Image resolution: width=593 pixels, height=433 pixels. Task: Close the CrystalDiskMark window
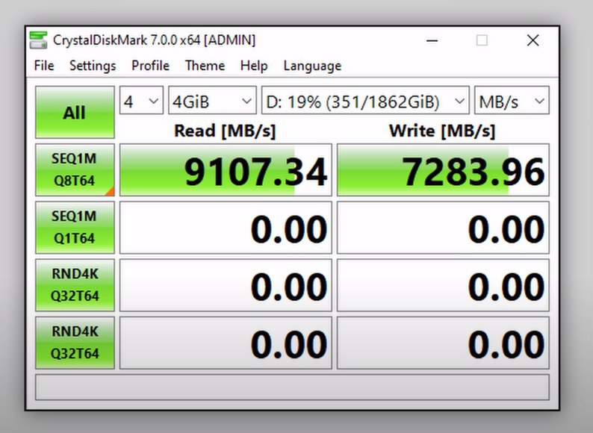[x=533, y=40]
